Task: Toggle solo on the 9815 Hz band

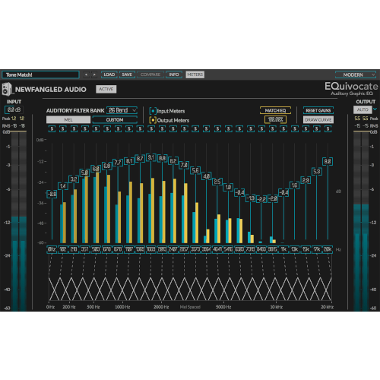Action: (273, 129)
